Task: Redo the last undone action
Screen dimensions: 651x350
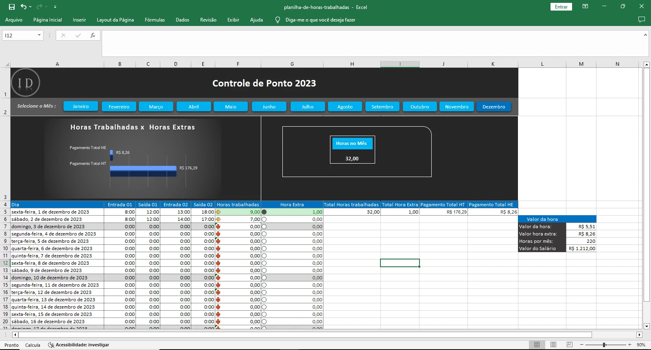Action: click(x=39, y=6)
